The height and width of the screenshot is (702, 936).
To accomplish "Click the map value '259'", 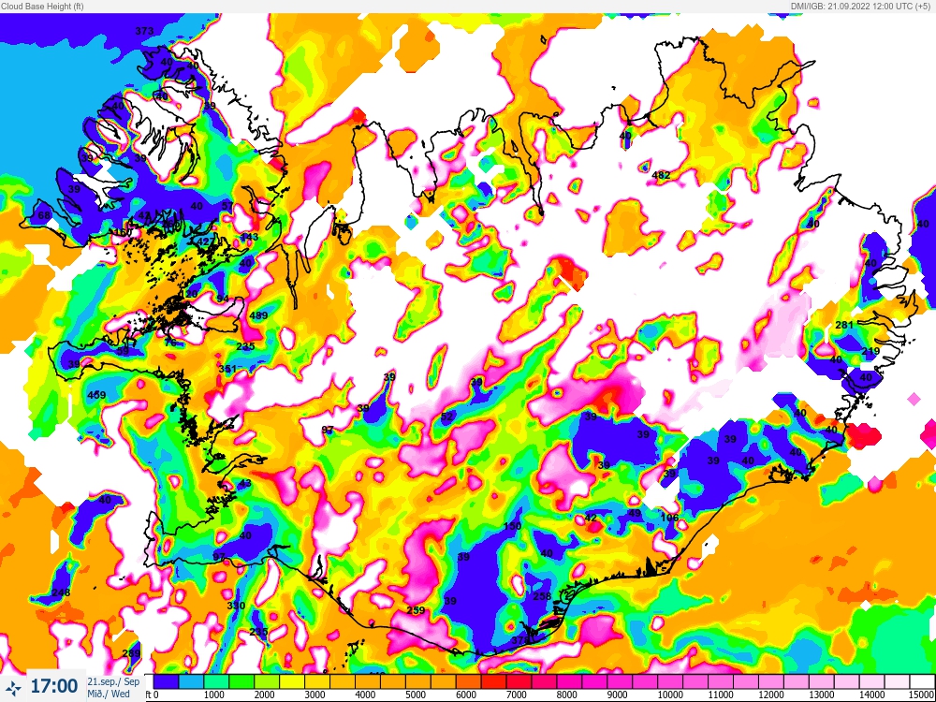I will pos(416,610).
